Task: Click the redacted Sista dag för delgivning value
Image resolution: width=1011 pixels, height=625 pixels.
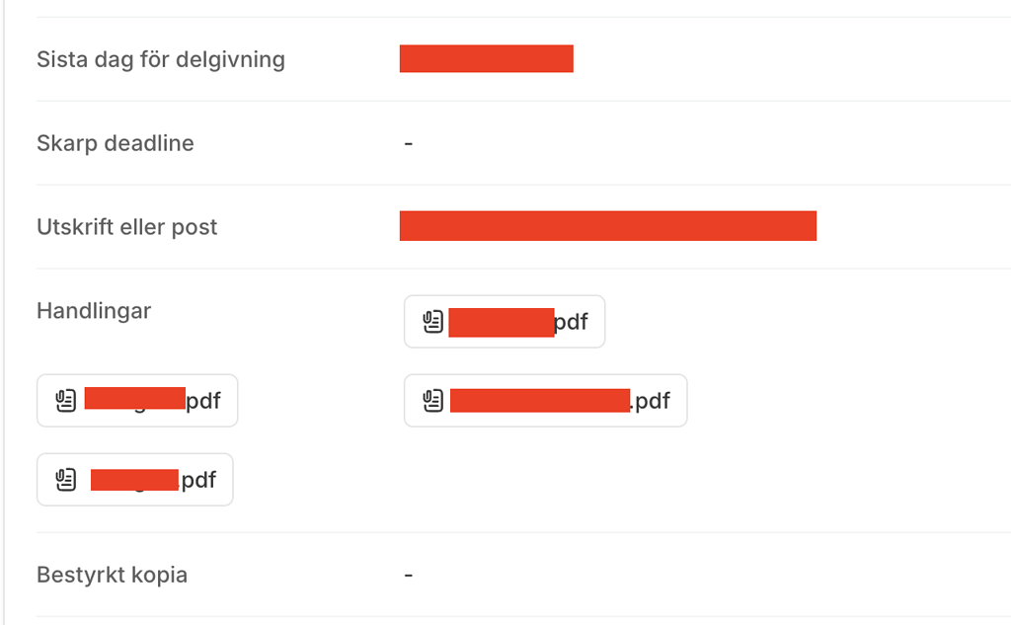Action: [486, 58]
